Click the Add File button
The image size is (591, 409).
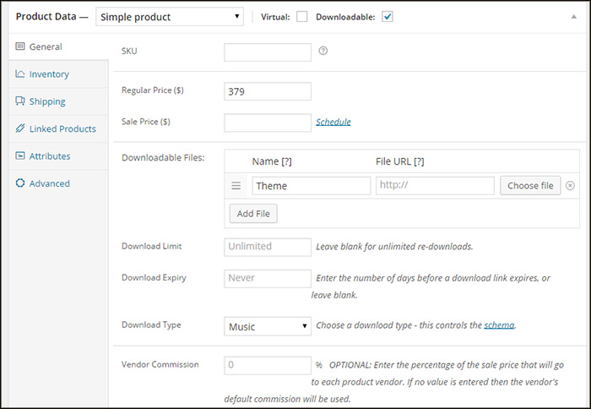(253, 214)
